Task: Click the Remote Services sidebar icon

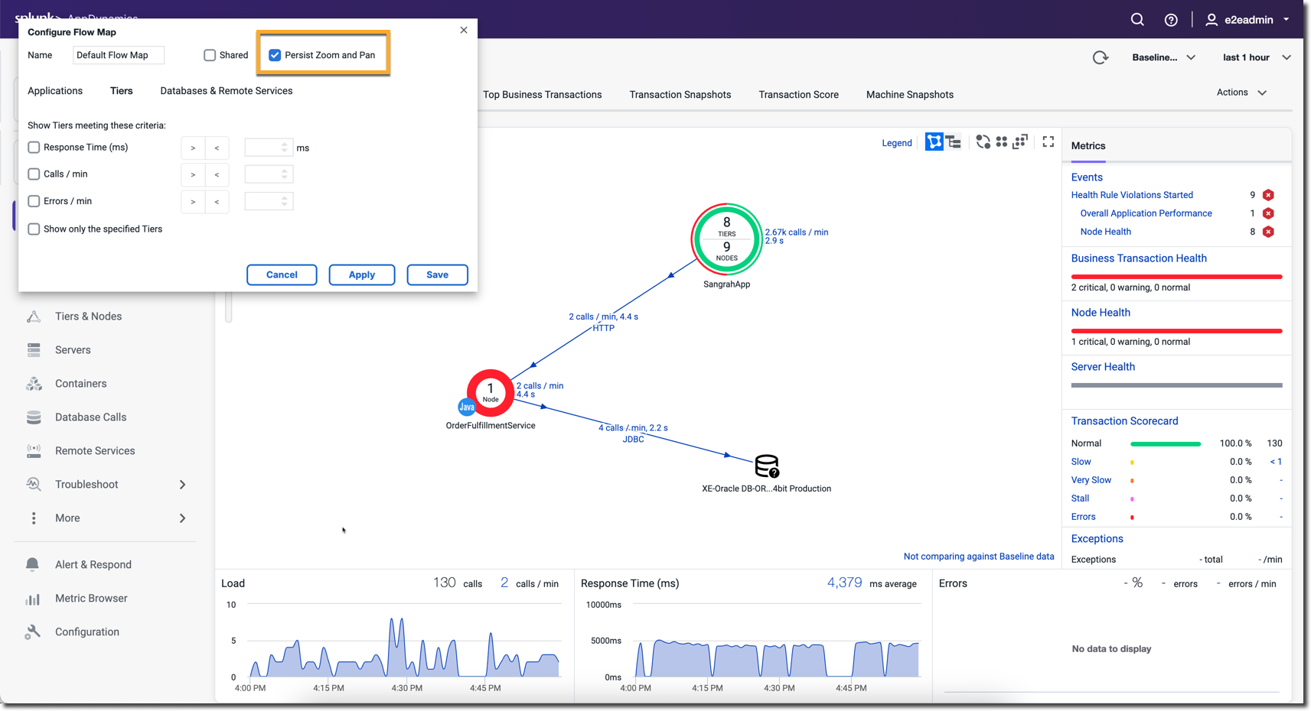Action: pyautogui.click(x=34, y=451)
